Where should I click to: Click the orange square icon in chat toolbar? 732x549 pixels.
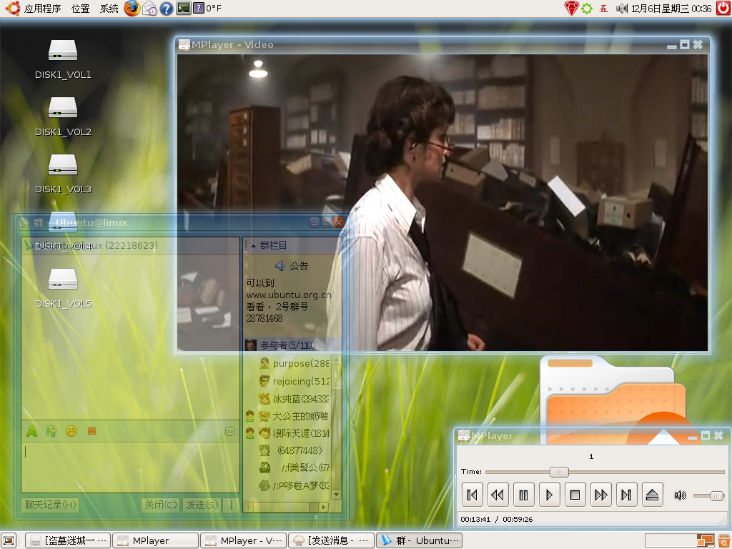point(91,431)
